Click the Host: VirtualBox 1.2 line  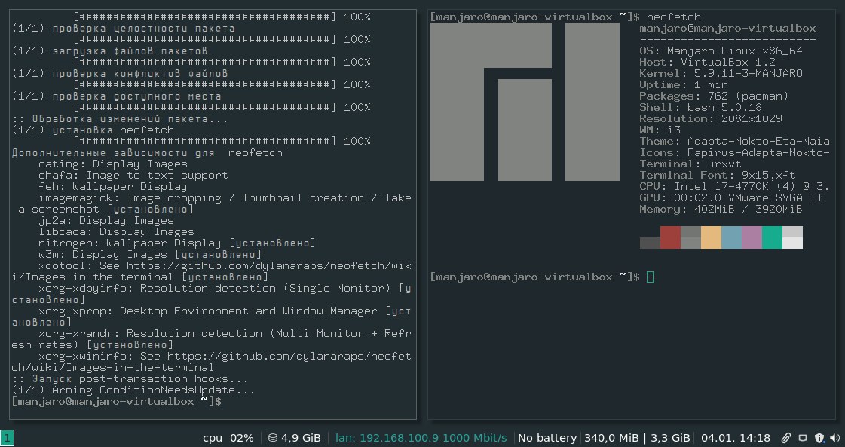[x=708, y=62]
